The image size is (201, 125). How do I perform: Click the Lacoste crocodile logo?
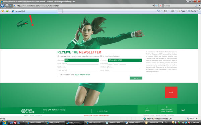[x=22, y=24]
